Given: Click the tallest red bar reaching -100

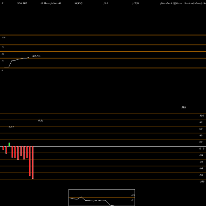Looking at the screenshot, I should [x=33, y=162].
